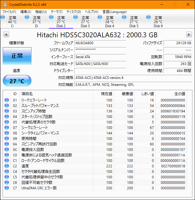195x200 pixels.
Task: Open the テーマ(T) menu
Action: (56, 12)
